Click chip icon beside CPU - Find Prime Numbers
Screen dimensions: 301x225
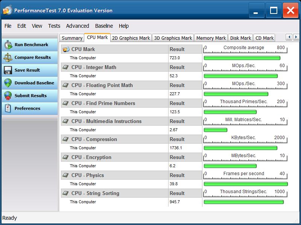click(x=65, y=103)
